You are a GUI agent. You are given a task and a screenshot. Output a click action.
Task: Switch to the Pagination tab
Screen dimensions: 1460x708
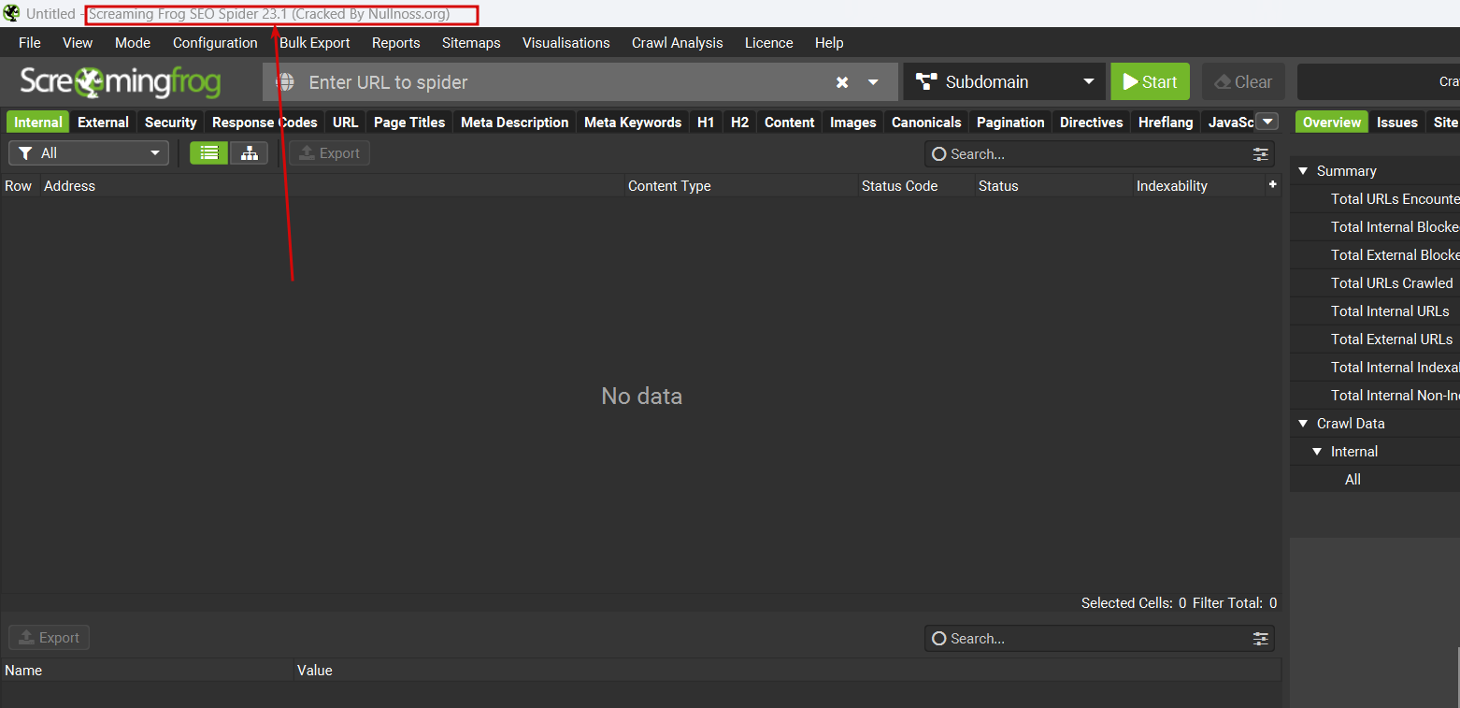coord(1010,123)
